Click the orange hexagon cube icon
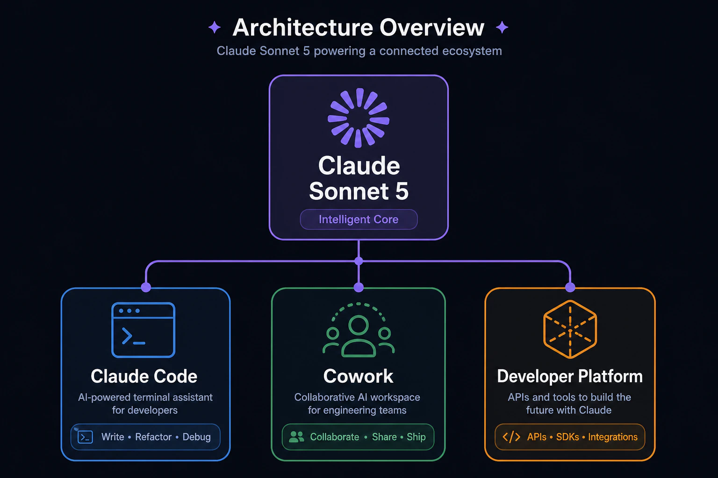Viewport: 718px width, 478px height. [x=570, y=330]
